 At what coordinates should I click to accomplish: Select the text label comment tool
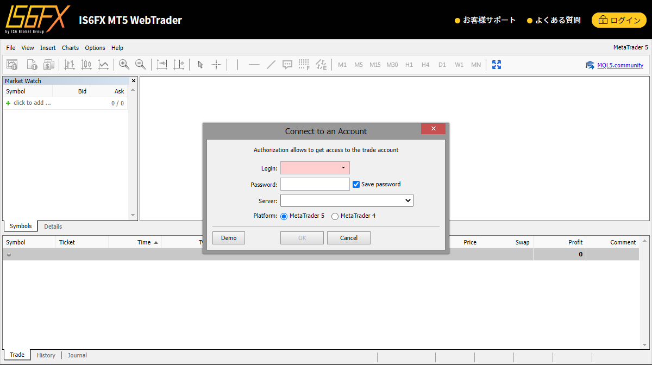pyautogui.click(x=287, y=65)
